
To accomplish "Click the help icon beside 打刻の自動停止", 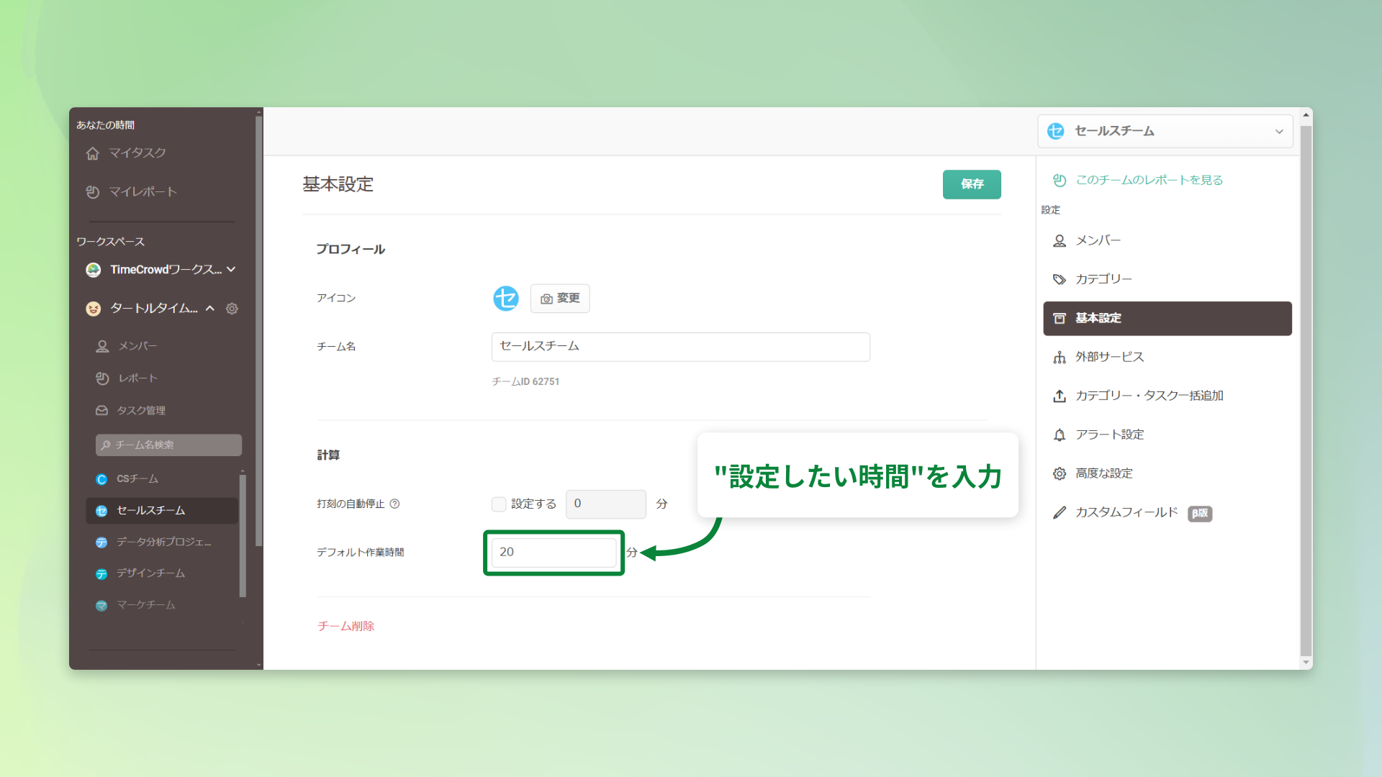I will coord(394,504).
